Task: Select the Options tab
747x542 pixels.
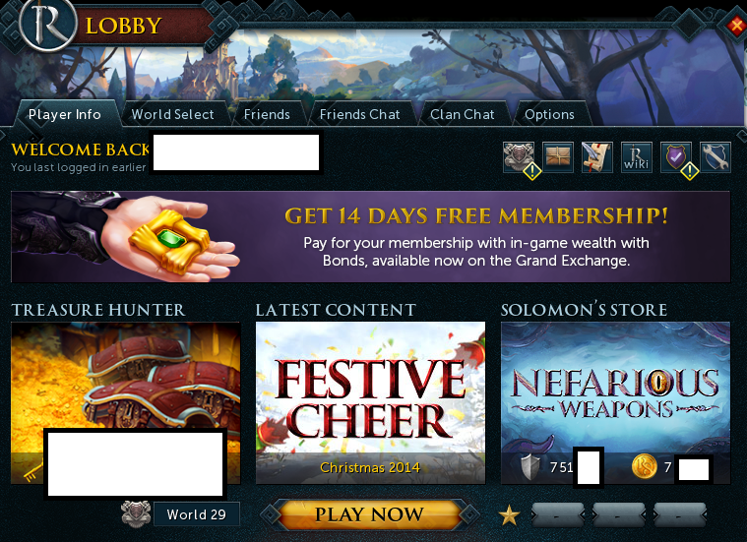Action: coord(549,114)
